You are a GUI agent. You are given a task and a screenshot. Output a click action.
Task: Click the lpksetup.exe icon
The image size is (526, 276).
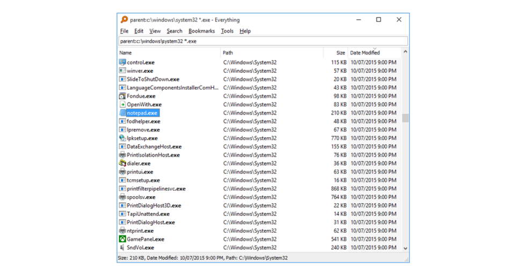[x=122, y=138]
